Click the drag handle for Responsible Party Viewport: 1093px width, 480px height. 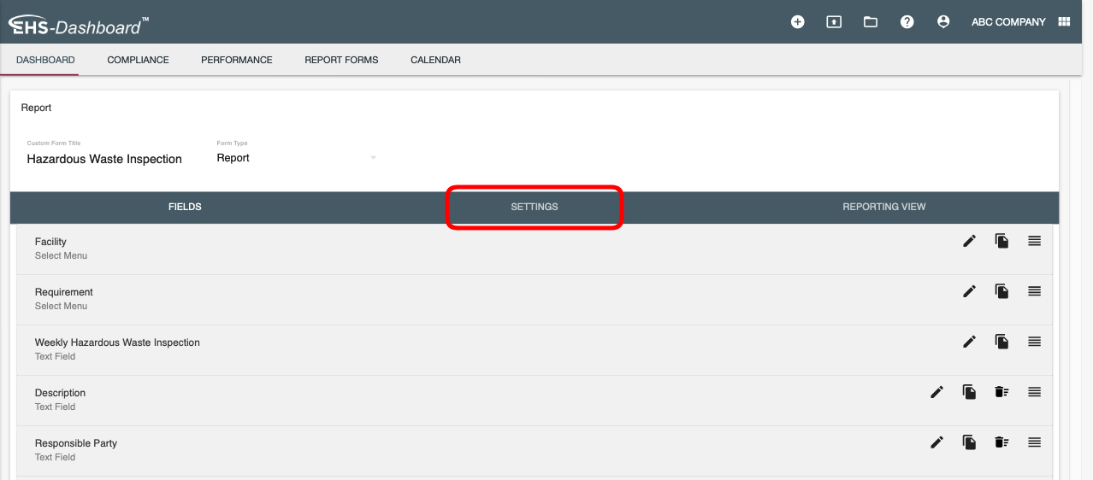[1034, 442]
